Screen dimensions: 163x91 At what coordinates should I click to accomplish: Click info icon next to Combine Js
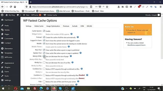[x=87, y=75]
